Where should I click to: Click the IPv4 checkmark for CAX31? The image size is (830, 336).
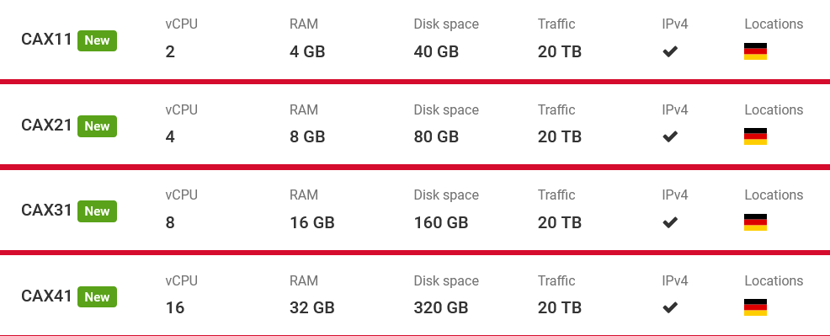click(x=670, y=222)
